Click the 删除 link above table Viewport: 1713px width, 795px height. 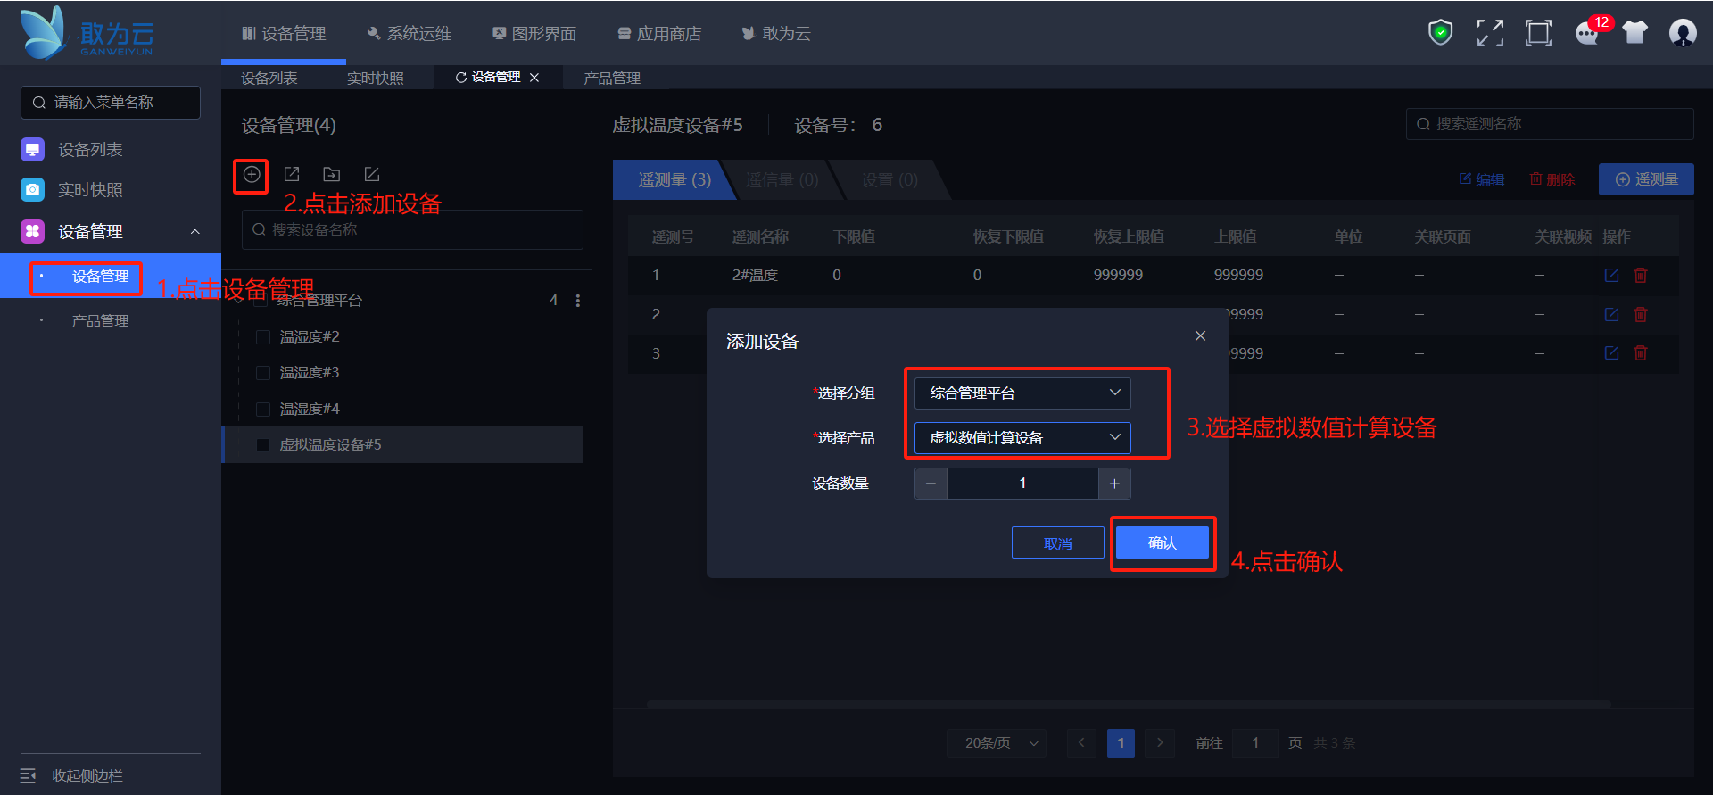click(x=1552, y=179)
